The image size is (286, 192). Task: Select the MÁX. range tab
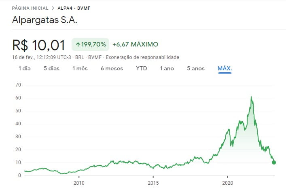[225, 68]
